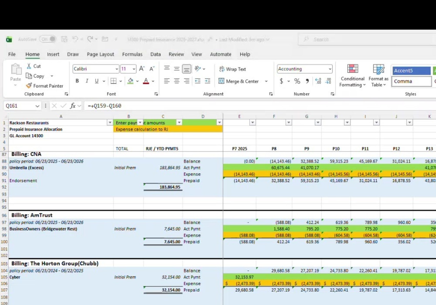Select column F header

274,116
